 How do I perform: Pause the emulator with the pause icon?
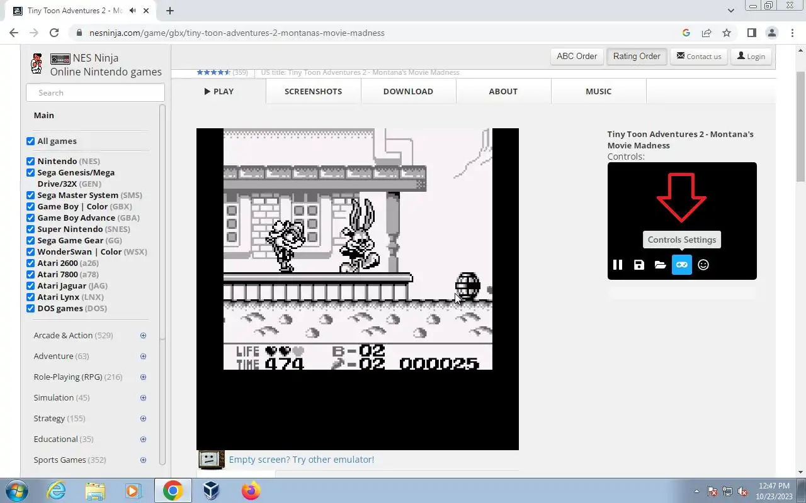coord(618,265)
